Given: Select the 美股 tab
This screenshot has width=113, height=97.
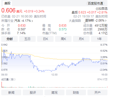Looking at the screenshot, I should tap(7, 3).
